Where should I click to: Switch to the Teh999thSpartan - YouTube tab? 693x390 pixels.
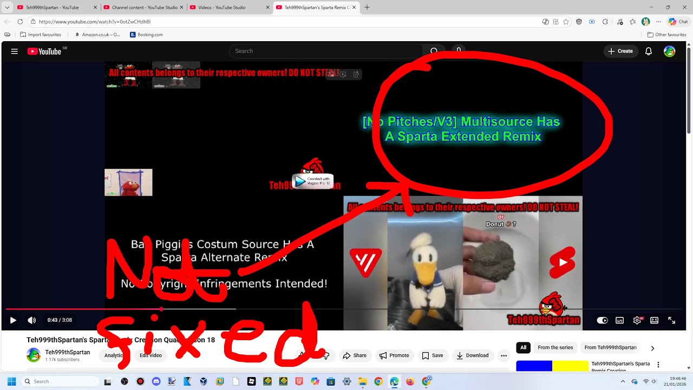[57, 8]
